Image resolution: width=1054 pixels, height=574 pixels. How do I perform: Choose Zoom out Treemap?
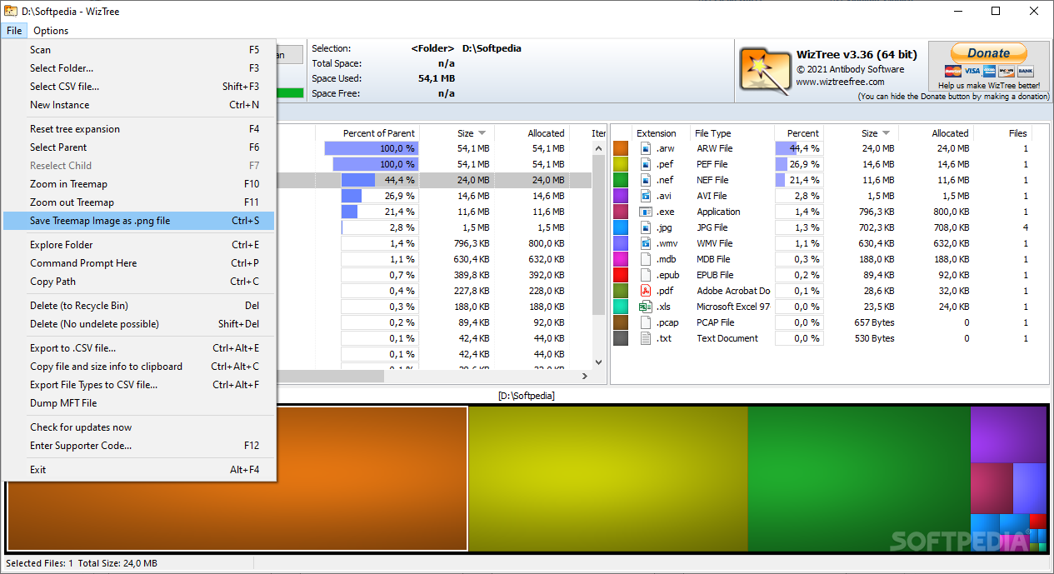(138, 202)
